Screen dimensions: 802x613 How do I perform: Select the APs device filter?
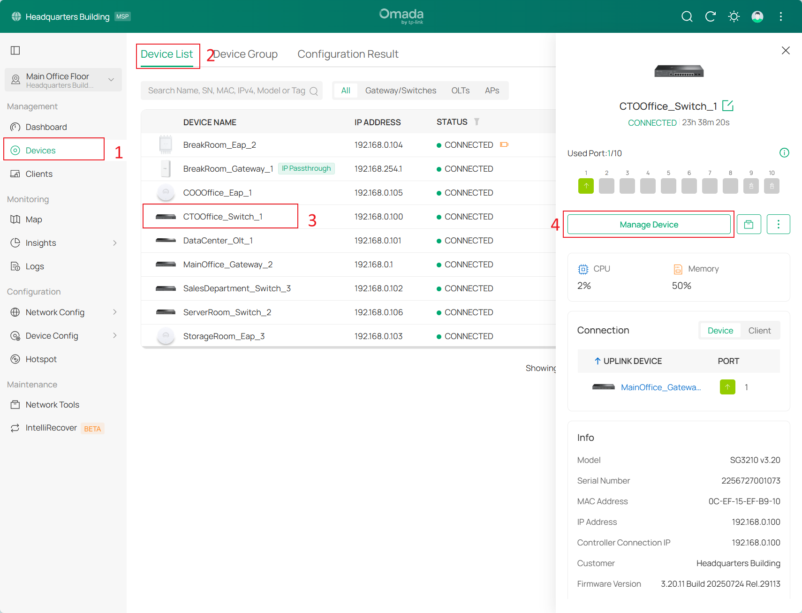[x=492, y=91]
